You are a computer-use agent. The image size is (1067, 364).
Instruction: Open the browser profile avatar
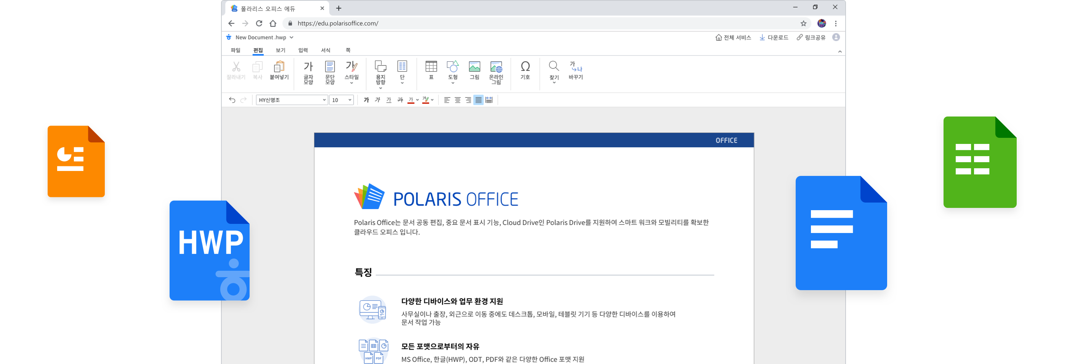click(821, 23)
